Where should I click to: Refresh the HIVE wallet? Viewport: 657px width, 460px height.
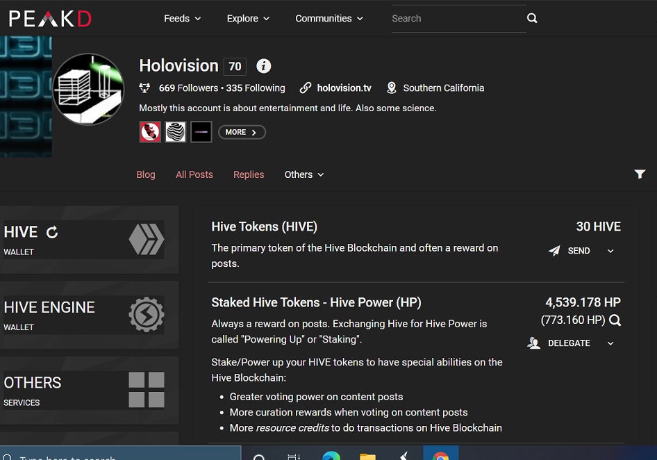[x=52, y=232]
